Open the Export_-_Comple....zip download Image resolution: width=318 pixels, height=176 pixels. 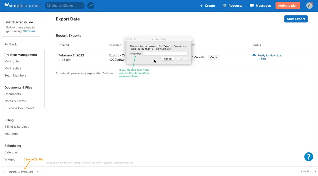[21, 171]
